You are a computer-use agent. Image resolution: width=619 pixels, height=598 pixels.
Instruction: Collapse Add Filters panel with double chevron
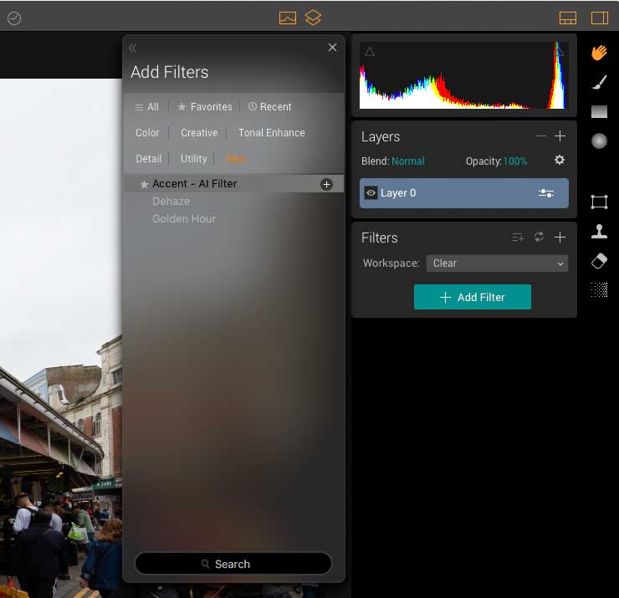point(133,48)
